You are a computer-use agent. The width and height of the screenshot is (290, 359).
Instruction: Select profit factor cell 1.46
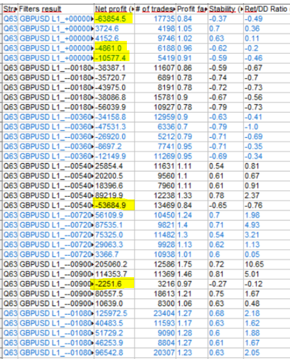click(x=192, y=274)
